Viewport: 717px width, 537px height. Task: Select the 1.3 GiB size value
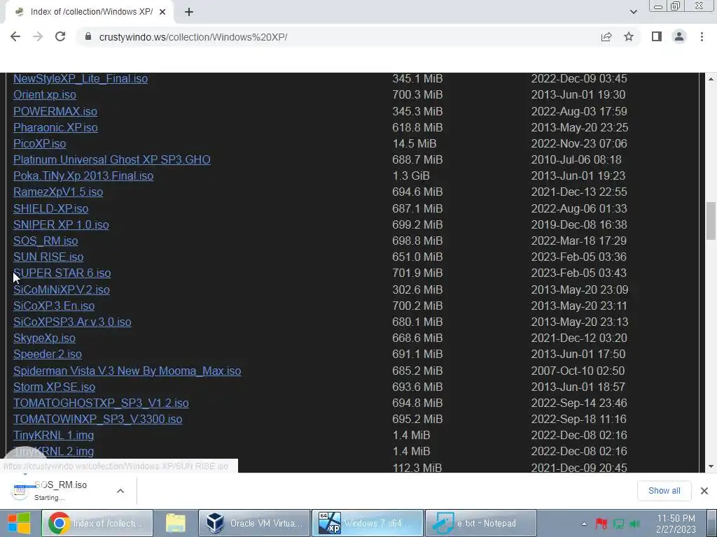[x=410, y=176]
